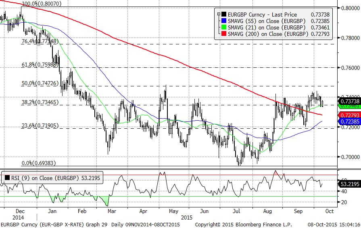Click the 2015 year label on time axis
361x228 pixels.
pyautogui.click(x=187, y=218)
